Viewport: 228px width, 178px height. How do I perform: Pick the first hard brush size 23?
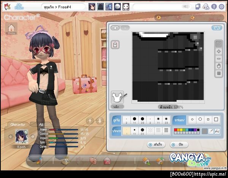tap(142, 120)
